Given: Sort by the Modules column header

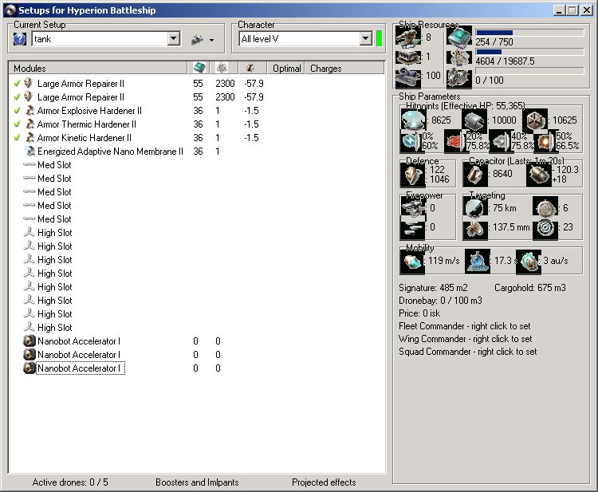Looking at the screenshot, I should click(x=97, y=68).
